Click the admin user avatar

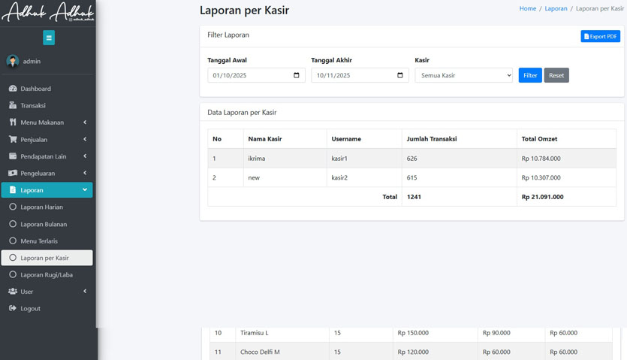click(13, 62)
